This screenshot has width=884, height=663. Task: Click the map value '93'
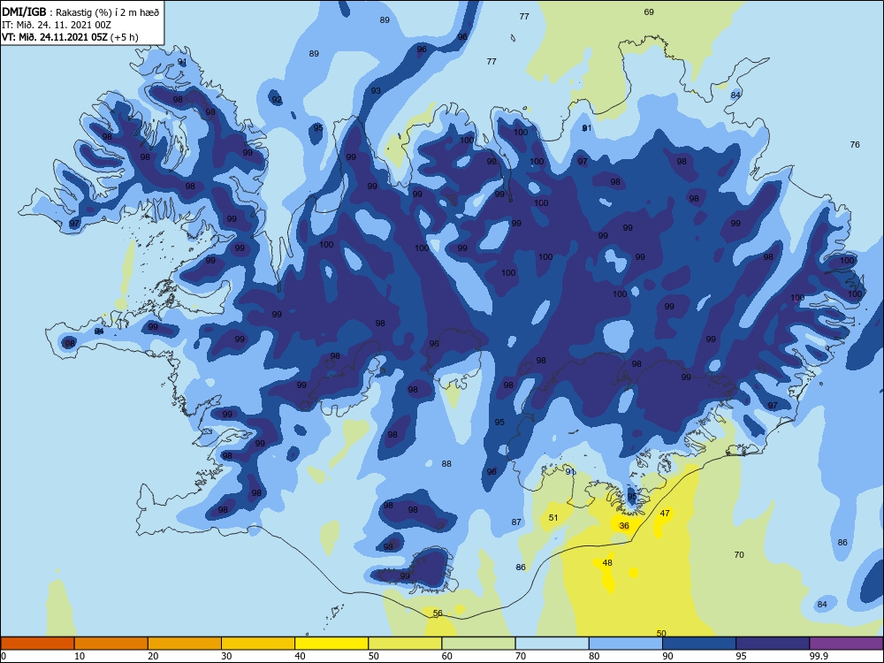(x=376, y=91)
